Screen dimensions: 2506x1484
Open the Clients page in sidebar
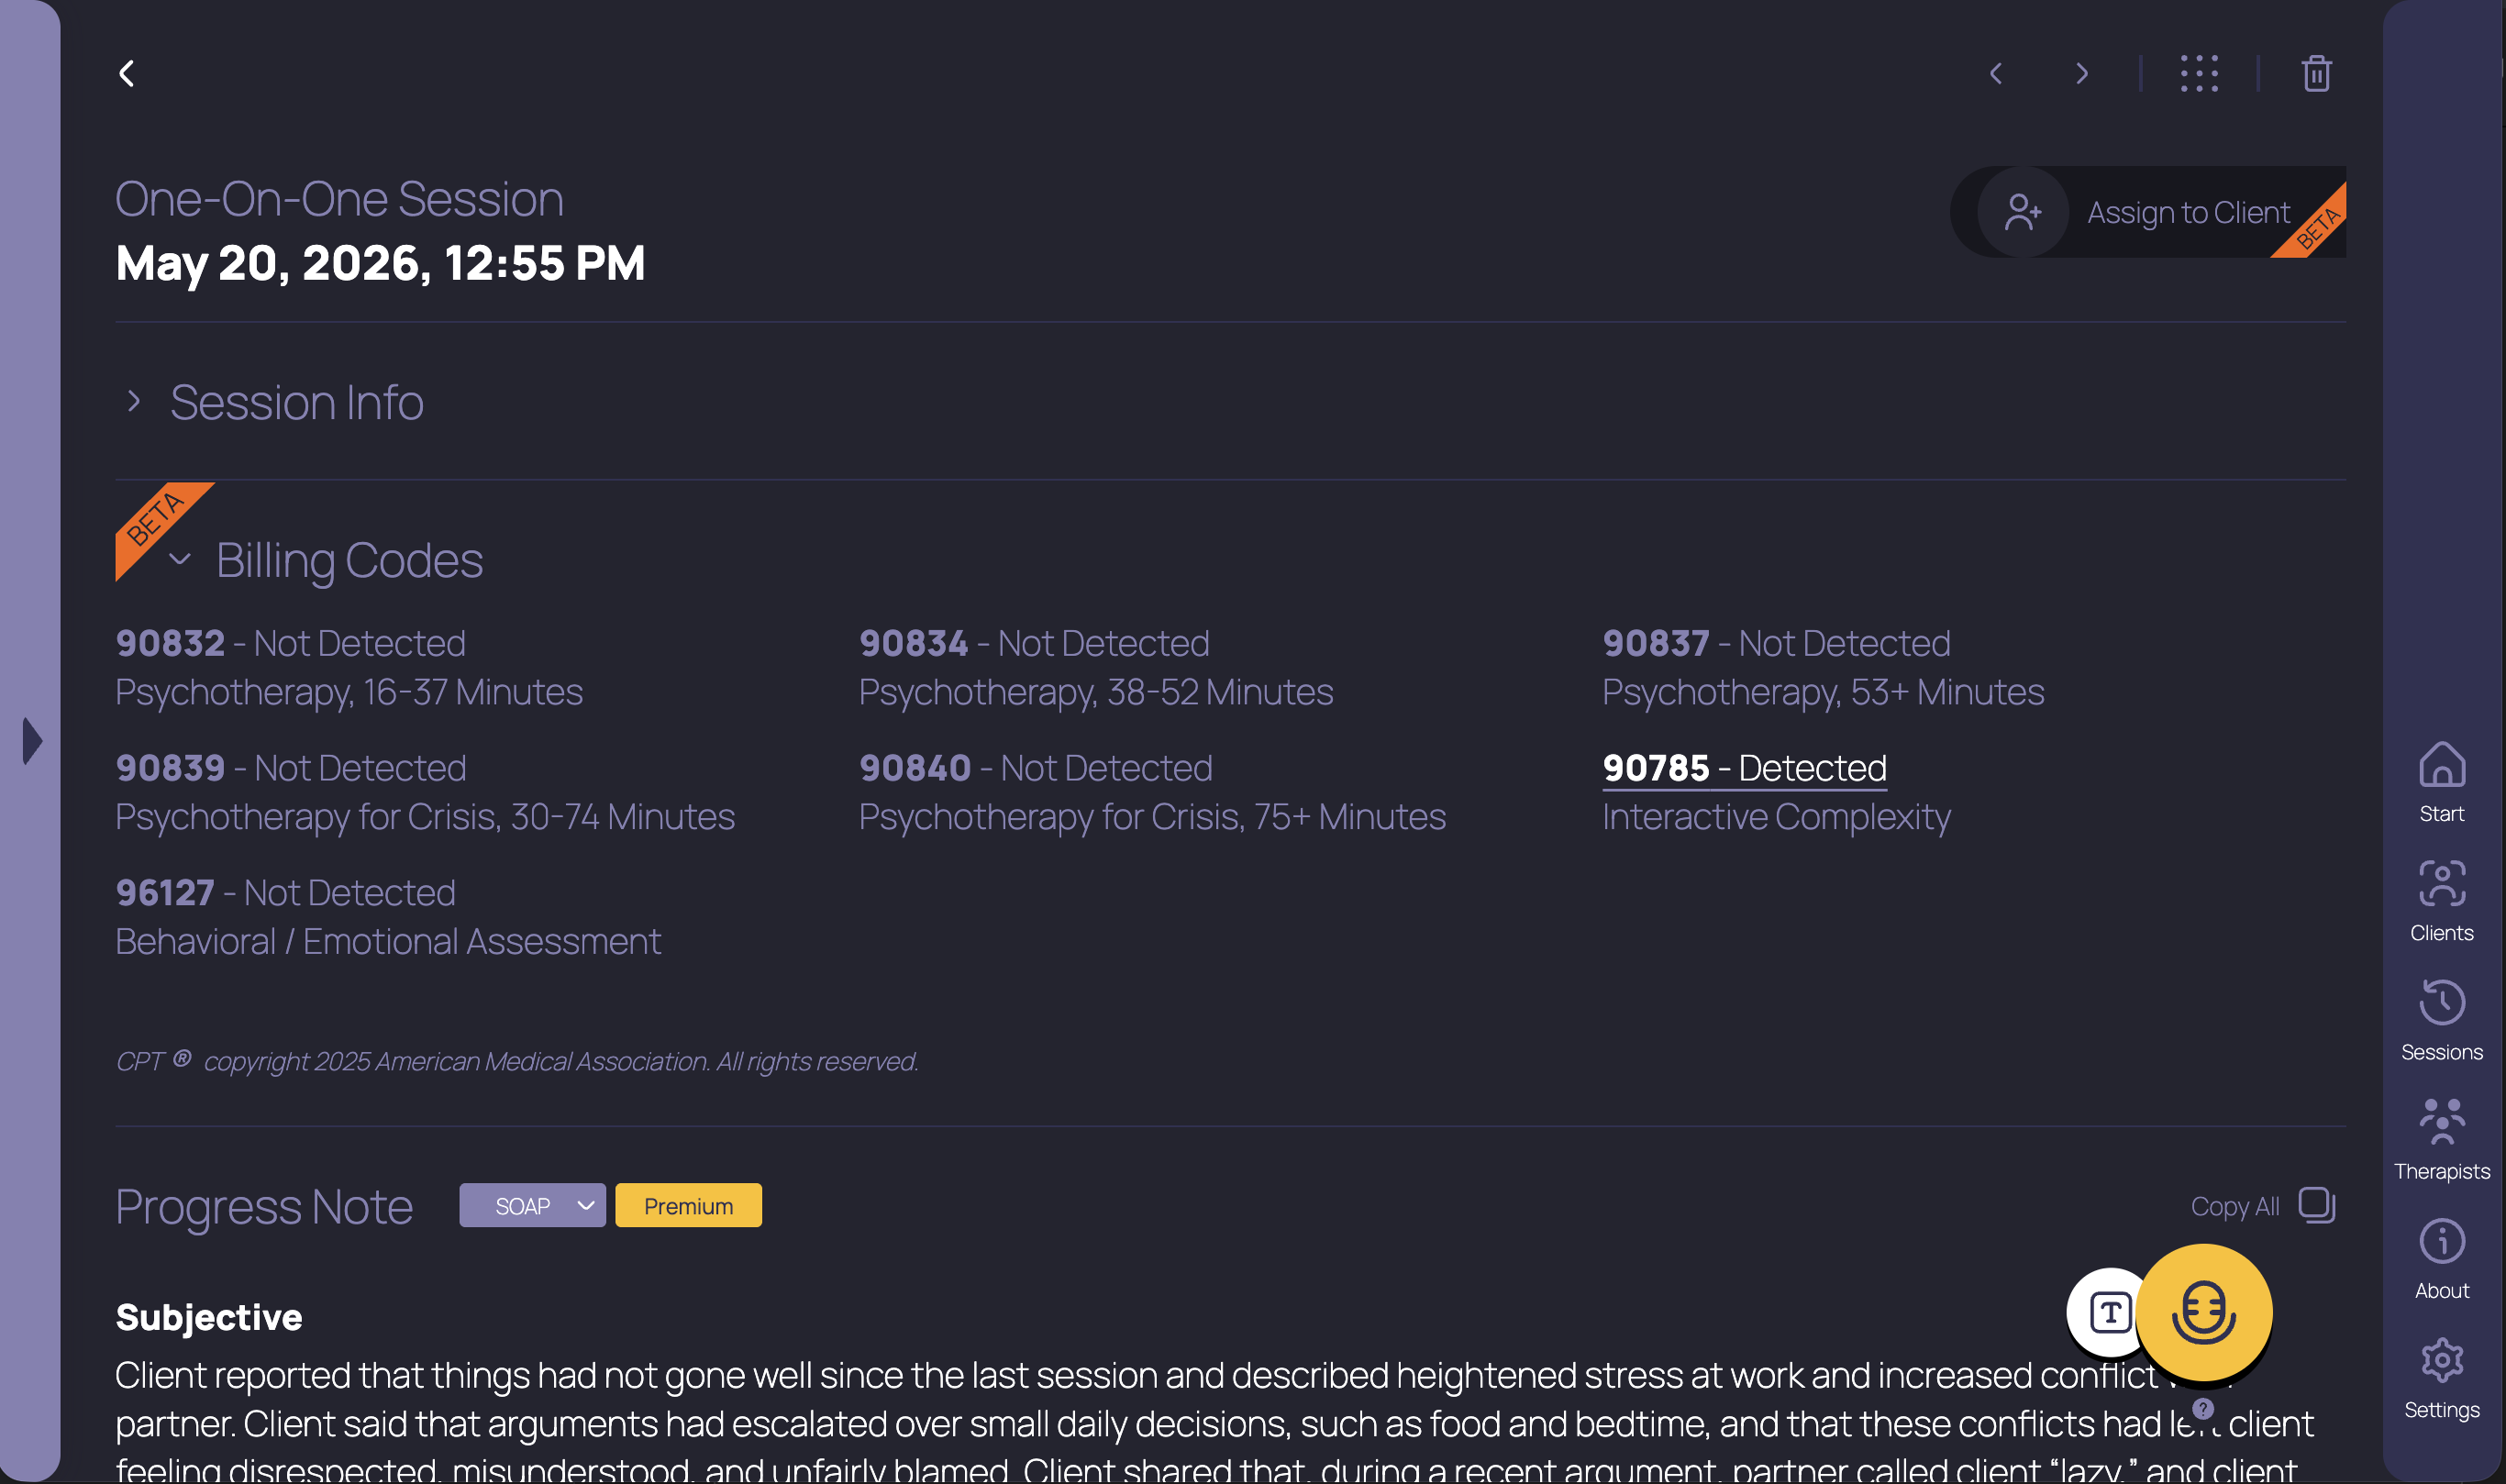point(2441,901)
